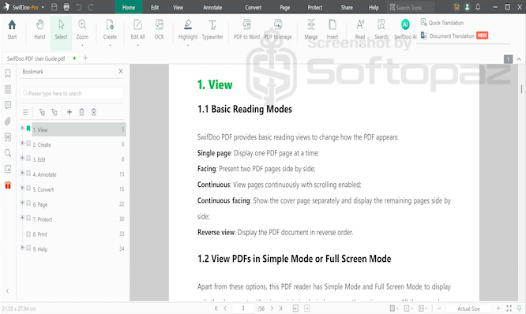
Task: Close the Bookmark panel
Action: coord(121,71)
